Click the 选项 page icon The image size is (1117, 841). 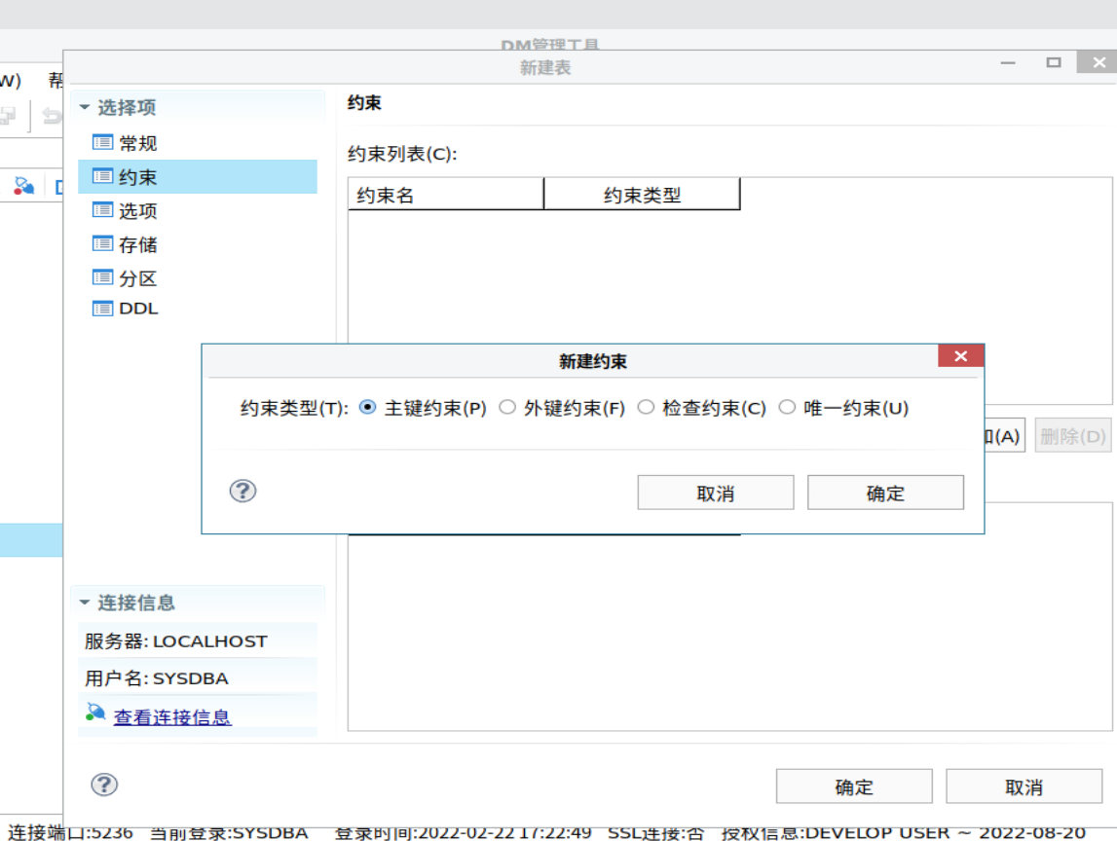102,210
